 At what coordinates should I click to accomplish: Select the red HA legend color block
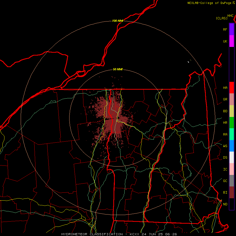(232, 88)
